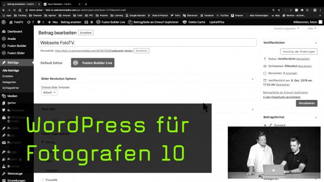Open the Trello bookmark
Screen dimensions: 324x182
tap(175, 15)
